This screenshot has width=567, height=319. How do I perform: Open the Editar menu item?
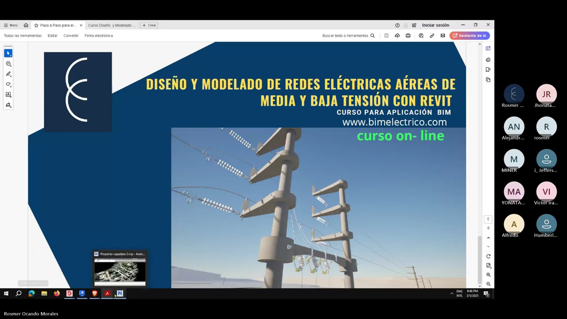click(53, 35)
